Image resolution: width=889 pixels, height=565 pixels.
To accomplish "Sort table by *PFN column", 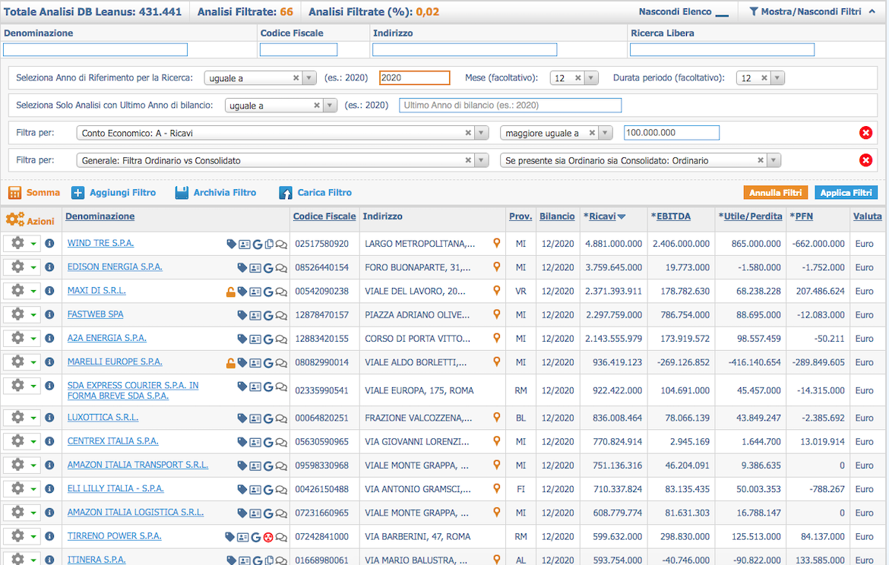I will pyautogui.click(x=801, y=216).
